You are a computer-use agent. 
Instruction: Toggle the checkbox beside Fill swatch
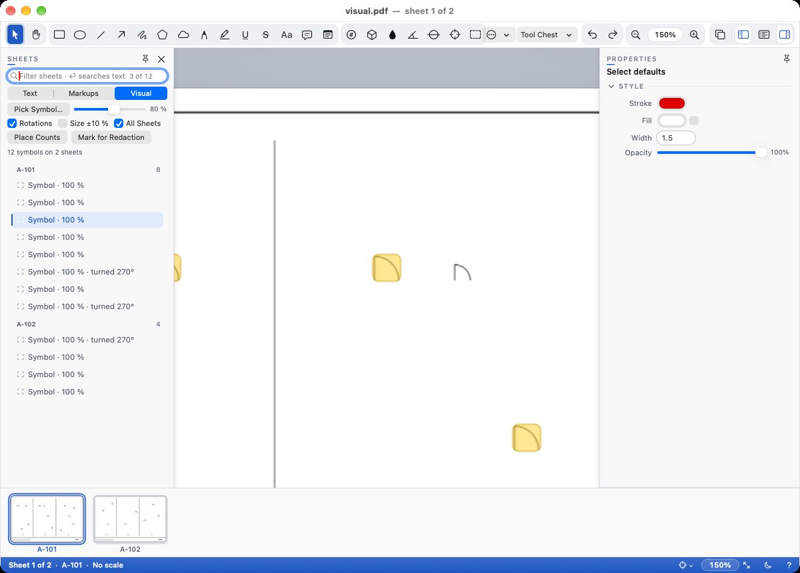pos(694,121)
